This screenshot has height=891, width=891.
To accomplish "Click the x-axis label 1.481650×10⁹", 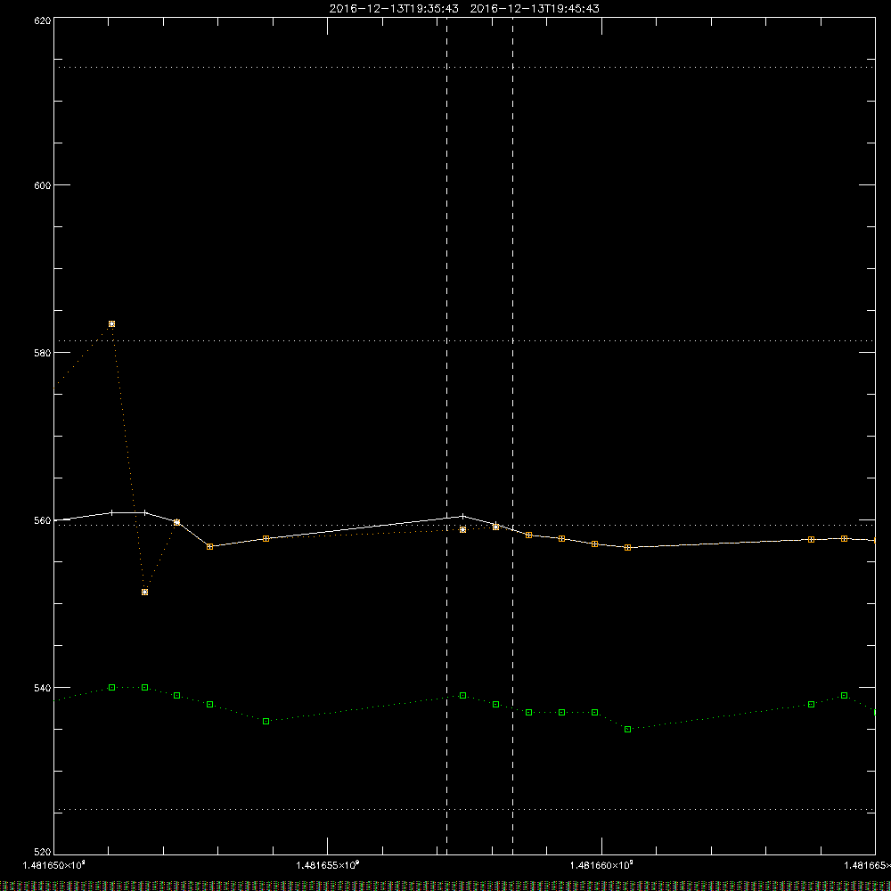I will coord(54,865).
